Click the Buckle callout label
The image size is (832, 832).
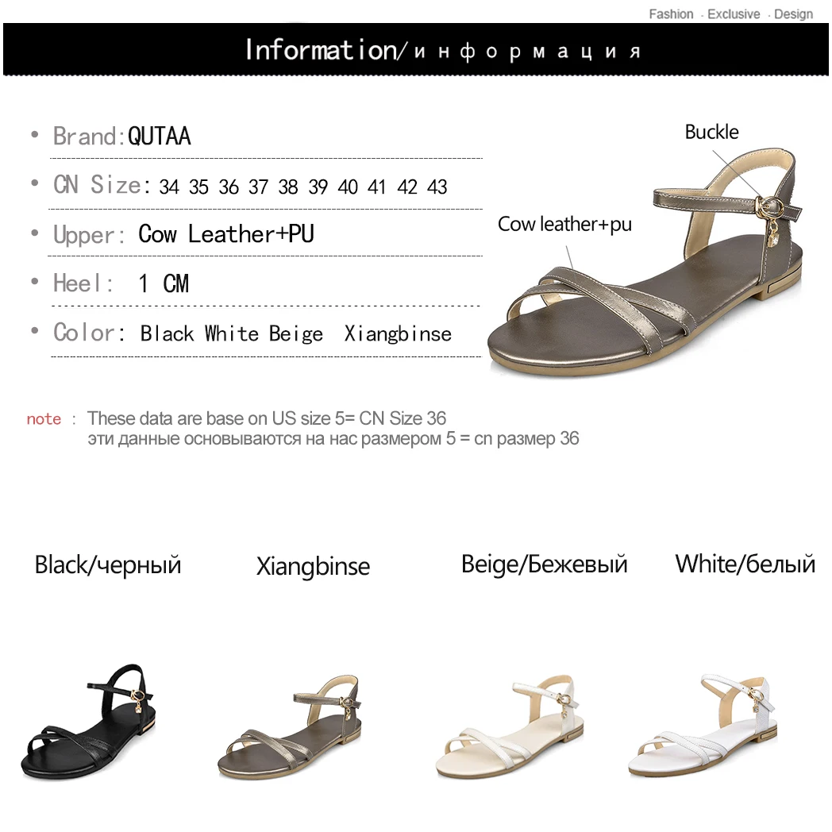[x=711, y=132]
